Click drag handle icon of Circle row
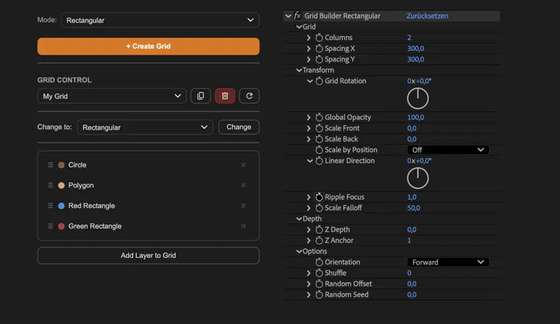 click(x=50, y=165)
